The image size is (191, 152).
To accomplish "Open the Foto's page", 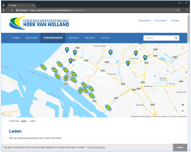I will [105, 38].
